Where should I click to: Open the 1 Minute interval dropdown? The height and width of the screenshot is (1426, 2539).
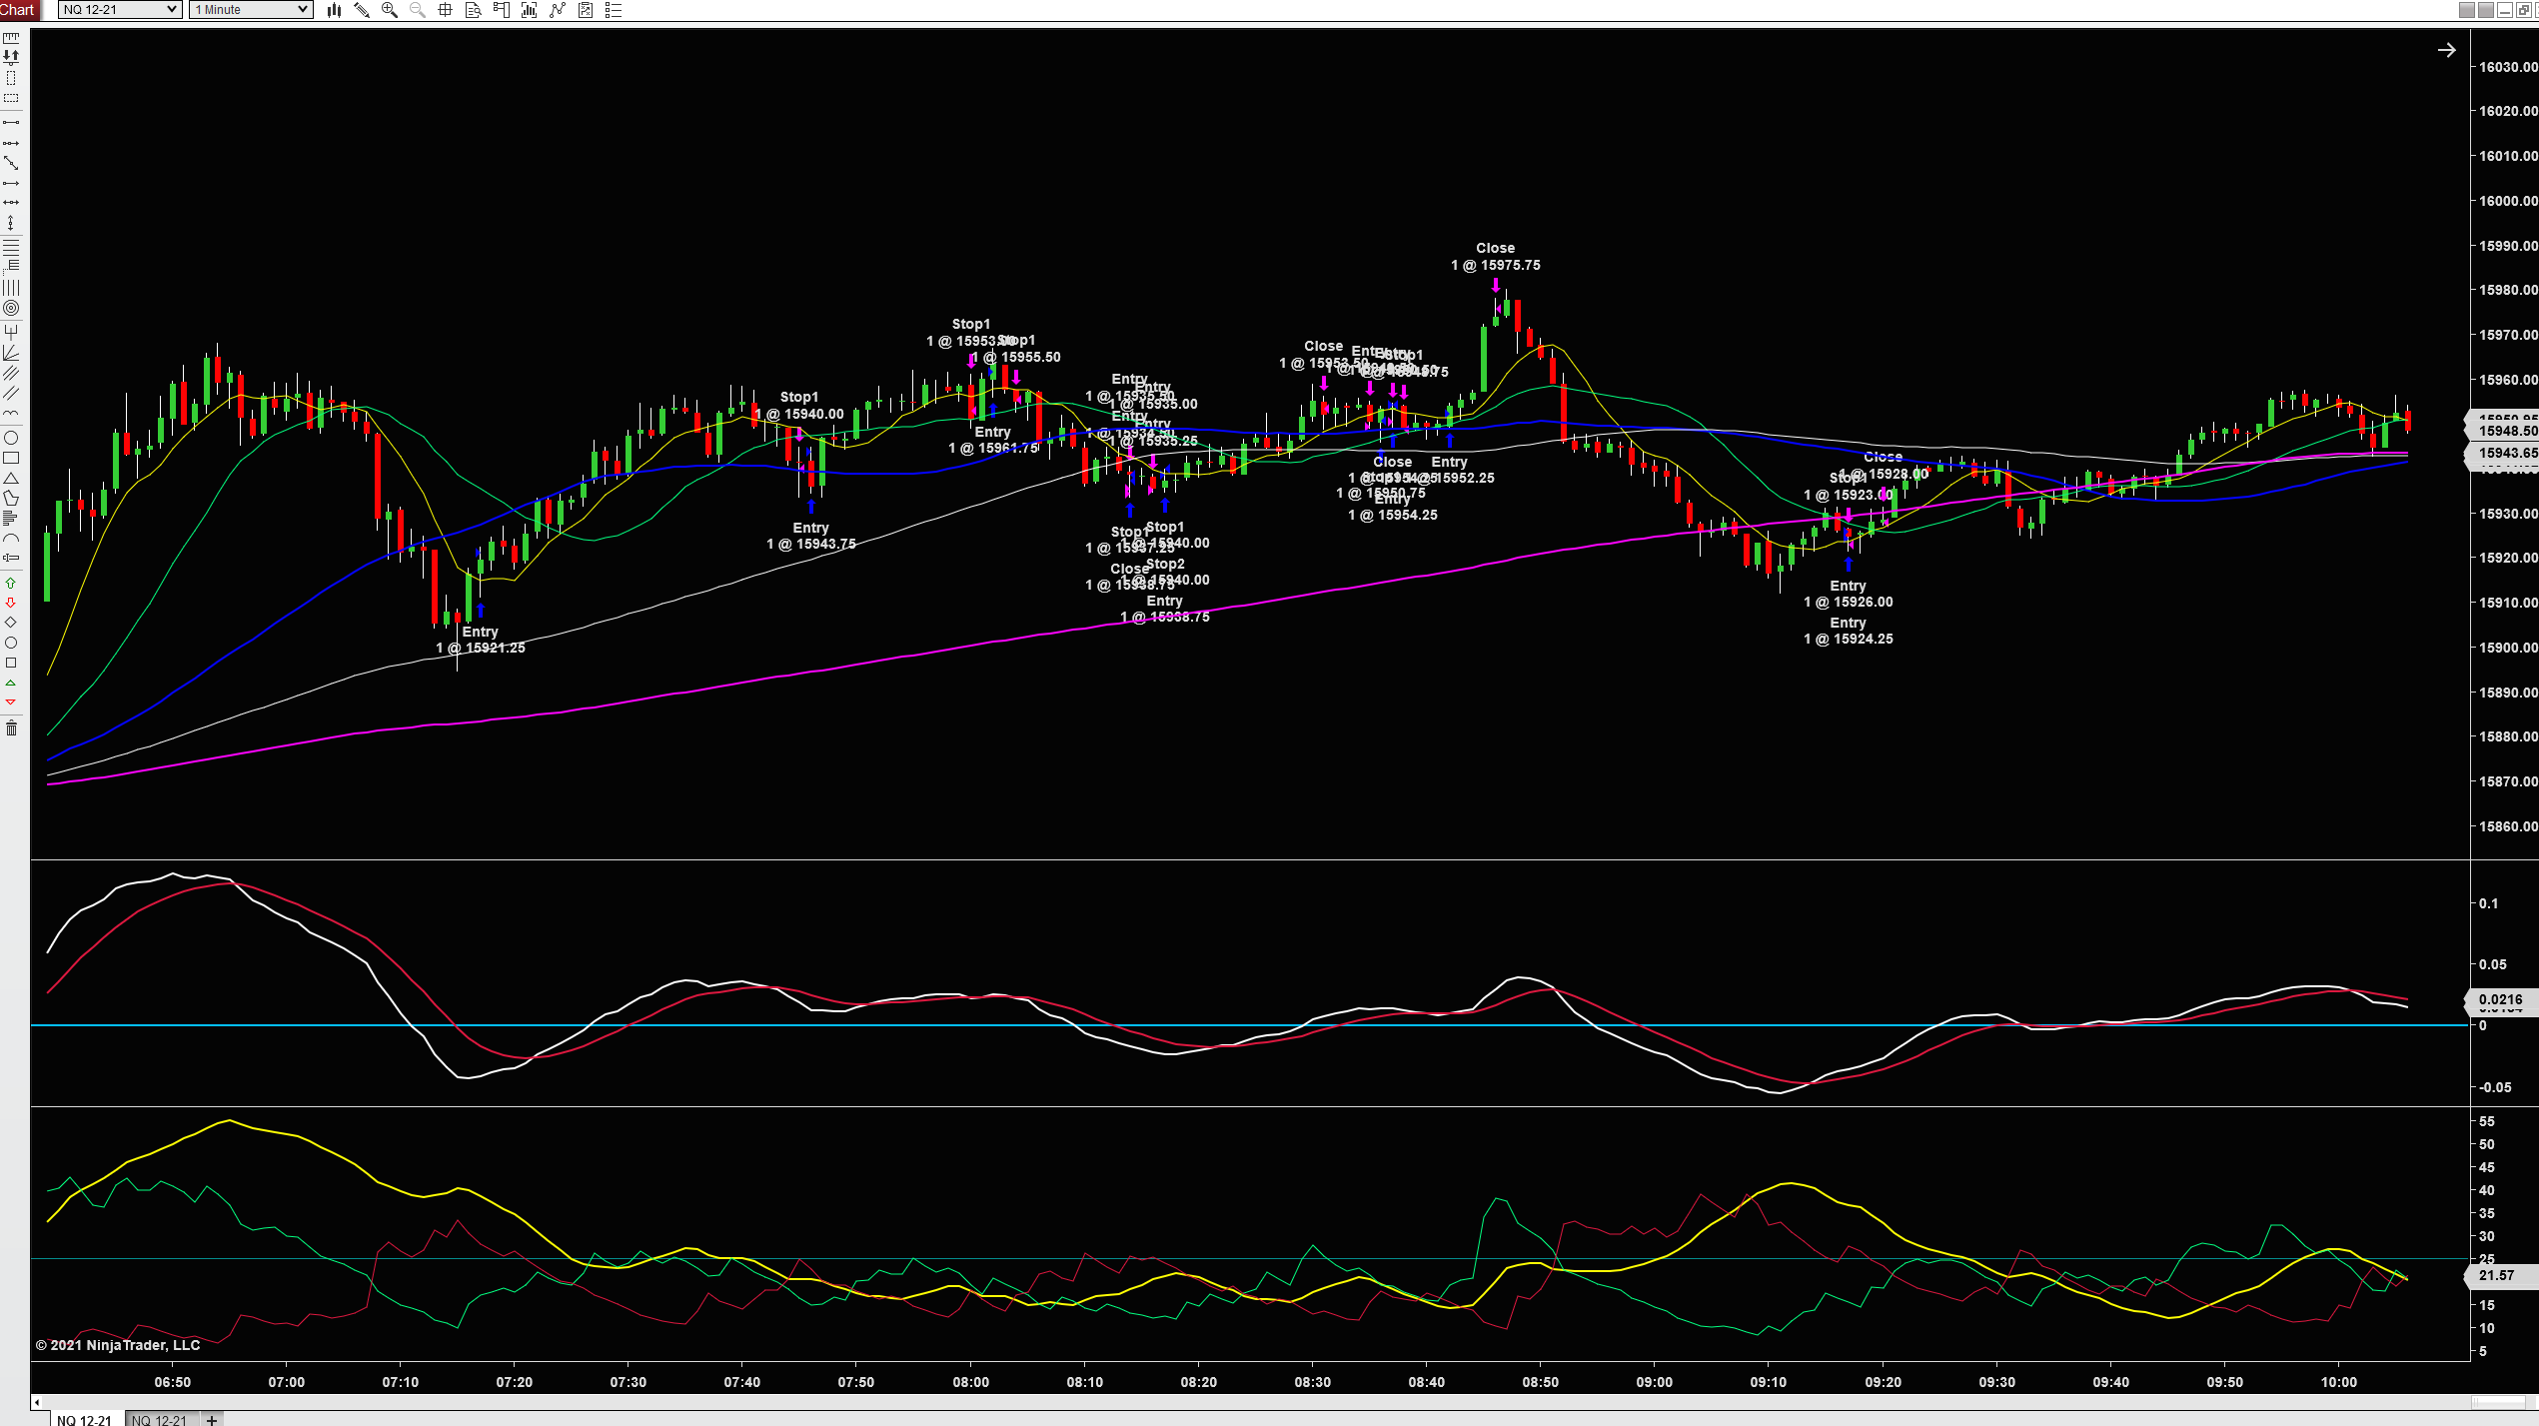click(x=251, y=10)
